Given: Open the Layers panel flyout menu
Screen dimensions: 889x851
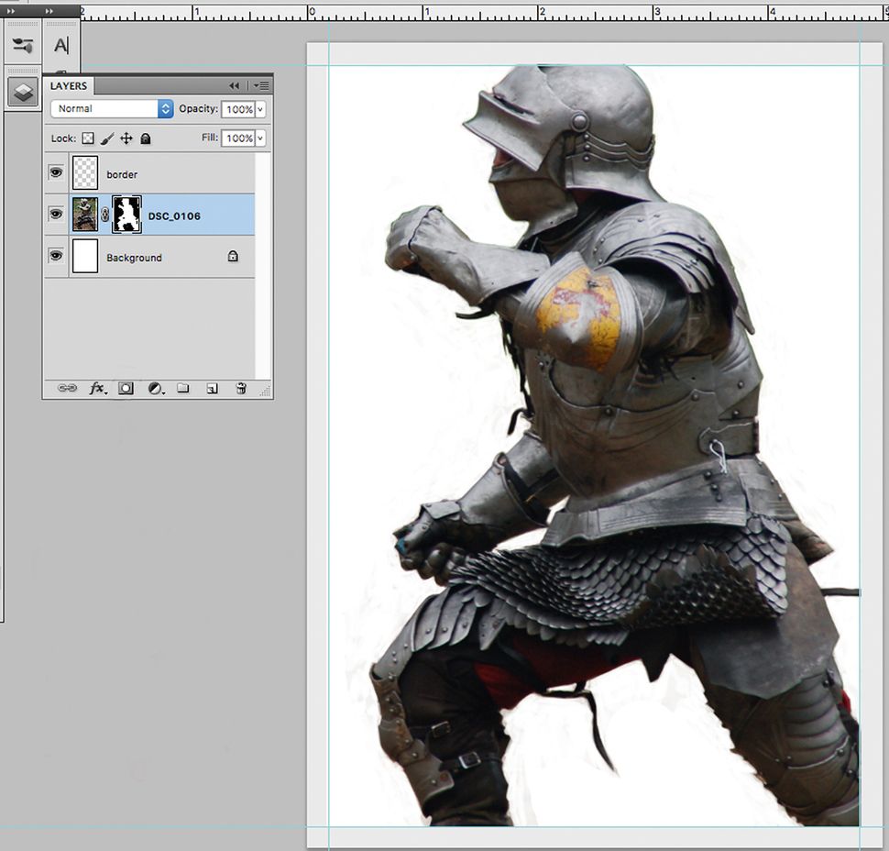Looking at the screenshot, I should (261, 84).
